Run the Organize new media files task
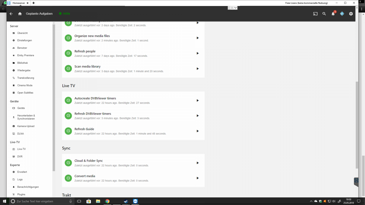Image resolution: width=365 pixels, height=205 pixels. point(197,38)
